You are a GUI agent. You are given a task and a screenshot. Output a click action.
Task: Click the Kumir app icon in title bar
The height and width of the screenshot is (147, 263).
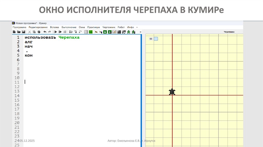click(x=13, y=23)
